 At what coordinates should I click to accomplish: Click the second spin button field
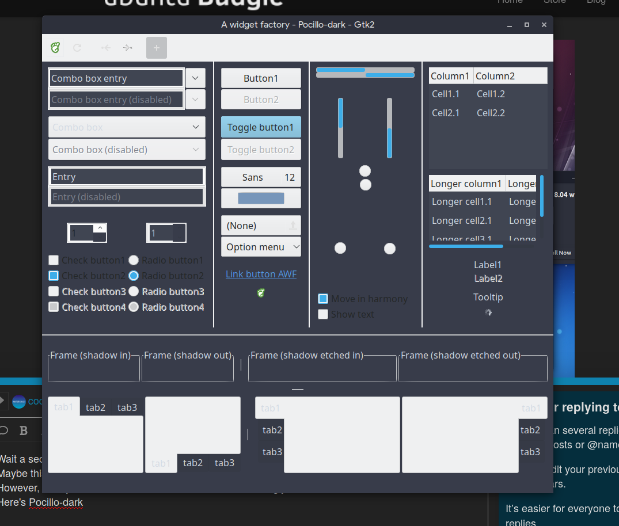pos(162,233)
